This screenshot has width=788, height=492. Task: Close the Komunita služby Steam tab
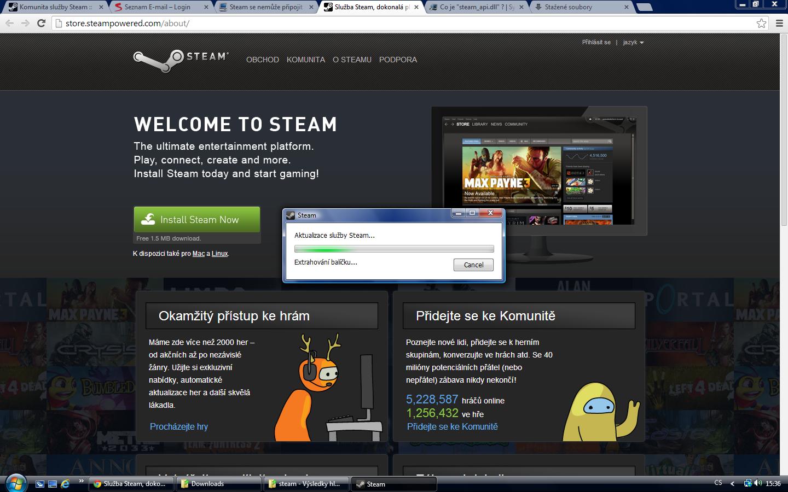click(x=101, y=7)
